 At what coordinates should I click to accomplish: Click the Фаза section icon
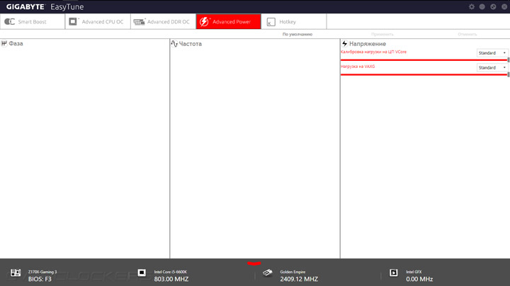[4, 44]
